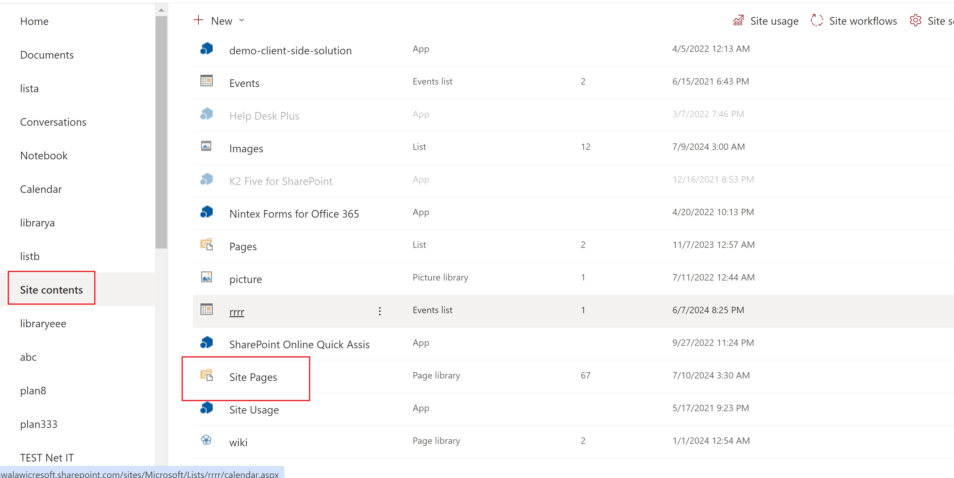Click the Events list calendar icon
Image resolution: width=954 pixels, height=478 pixels.
pyautogui.click(x=206, y=81)
